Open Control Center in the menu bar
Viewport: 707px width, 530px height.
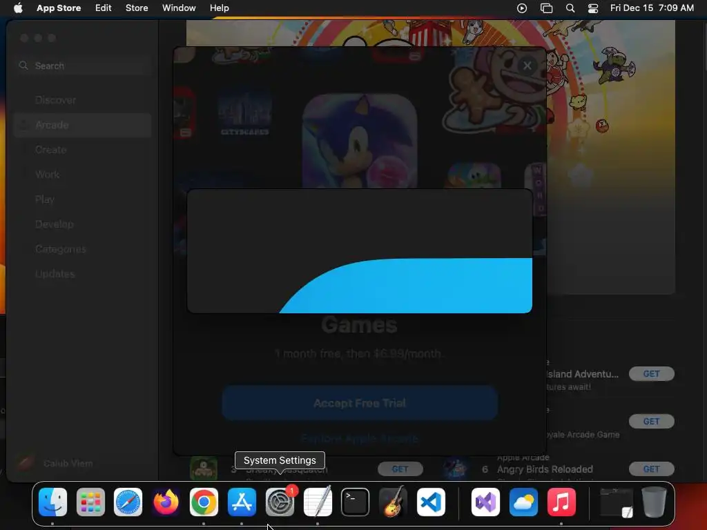click(x=593, y=8)
